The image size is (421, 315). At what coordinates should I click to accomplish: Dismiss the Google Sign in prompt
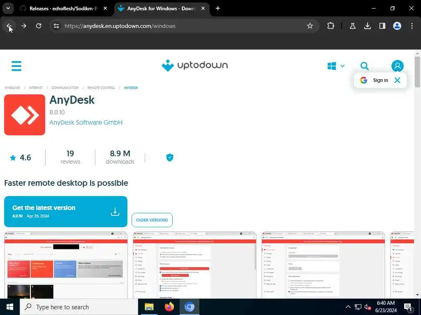click(x=398, y=80)
